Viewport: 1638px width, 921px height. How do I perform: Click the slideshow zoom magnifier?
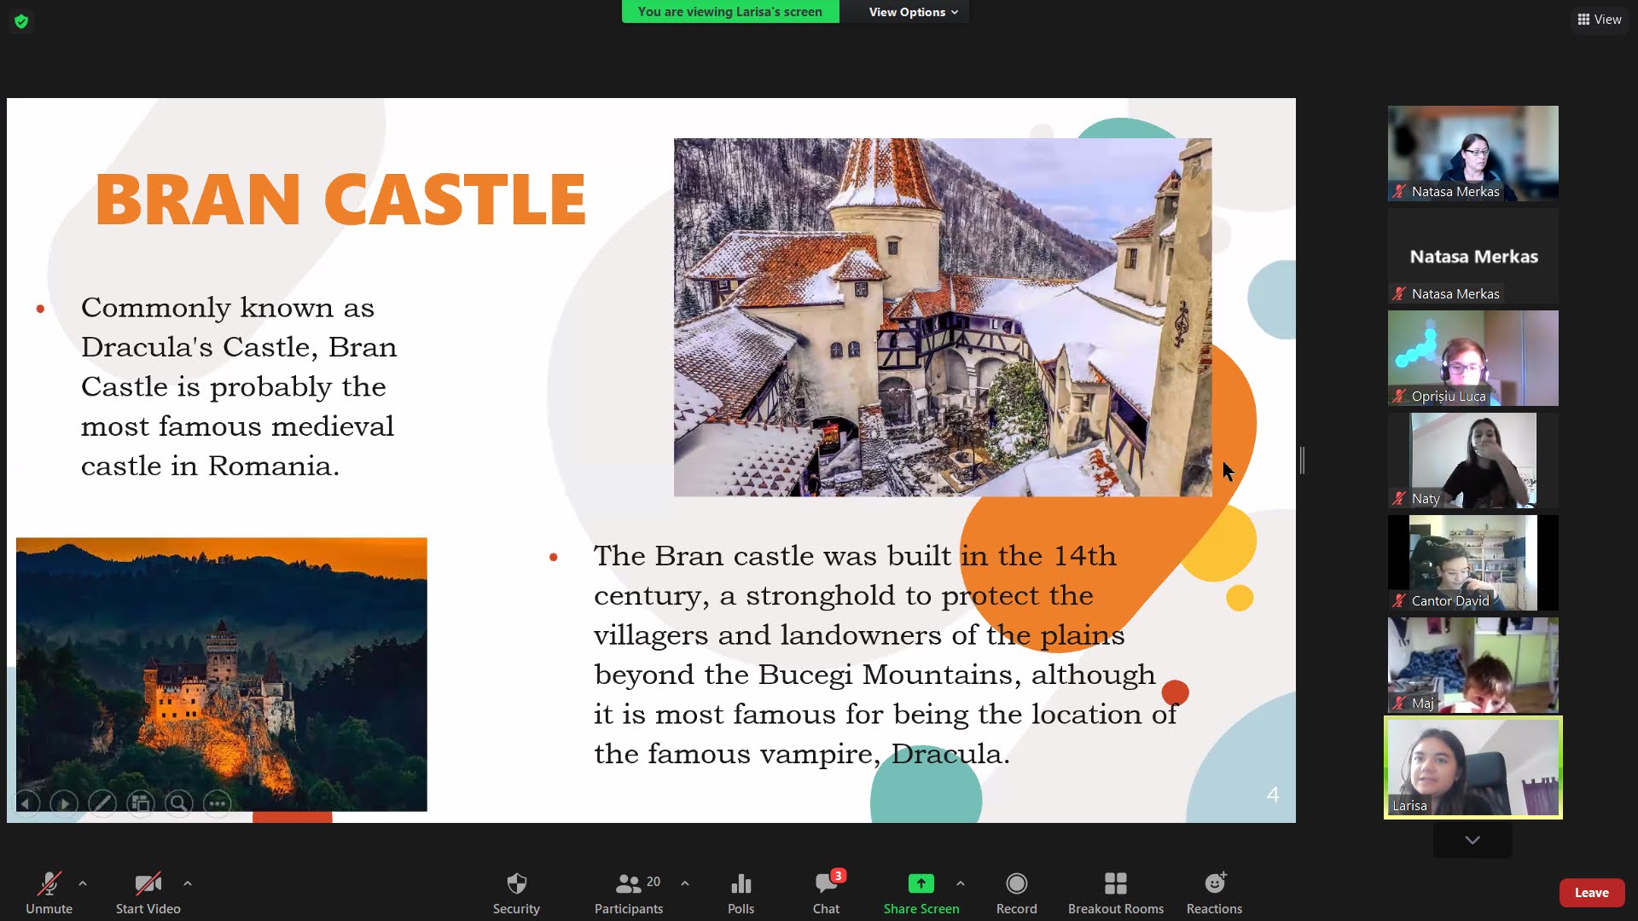tap(178, 802)
